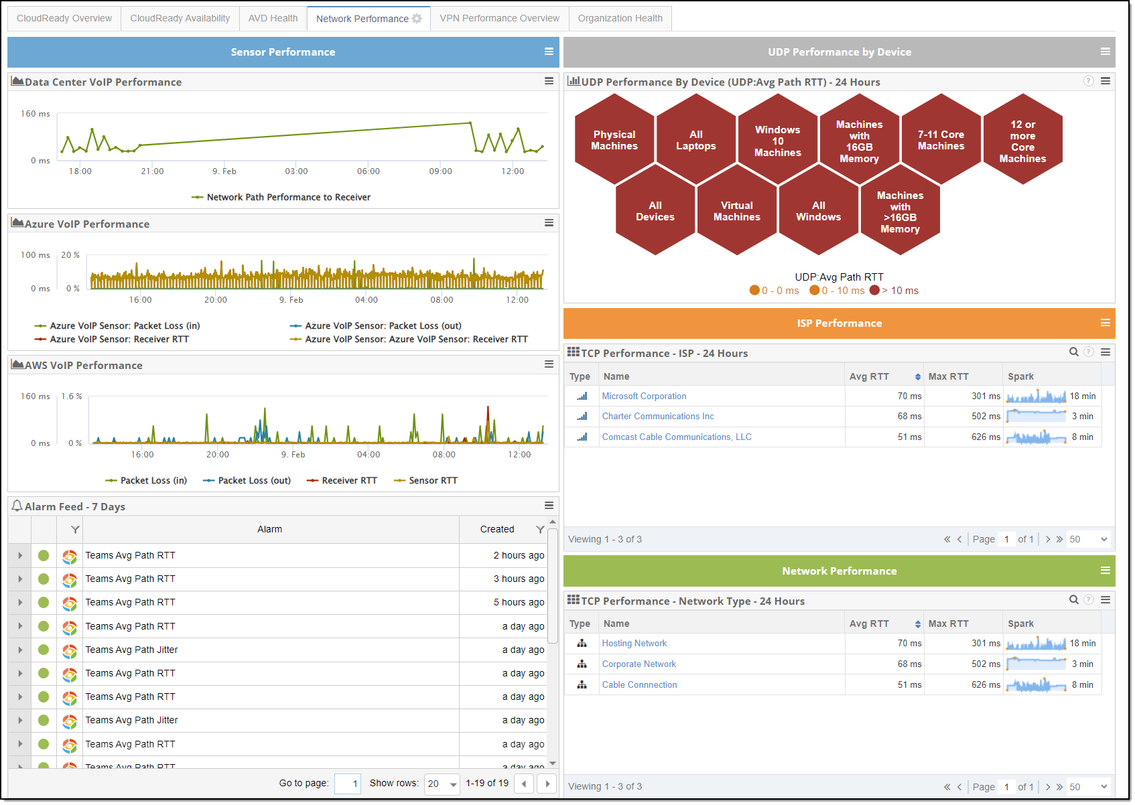Expand the first Teams Avg Path RTT alarm
Viewport: 1135px width, 805px height.
[x=19, y=555]
